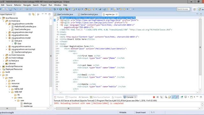Click the Remove Launch icon in Console
Viewport: 204px width, 115px height.
point(157,97)
